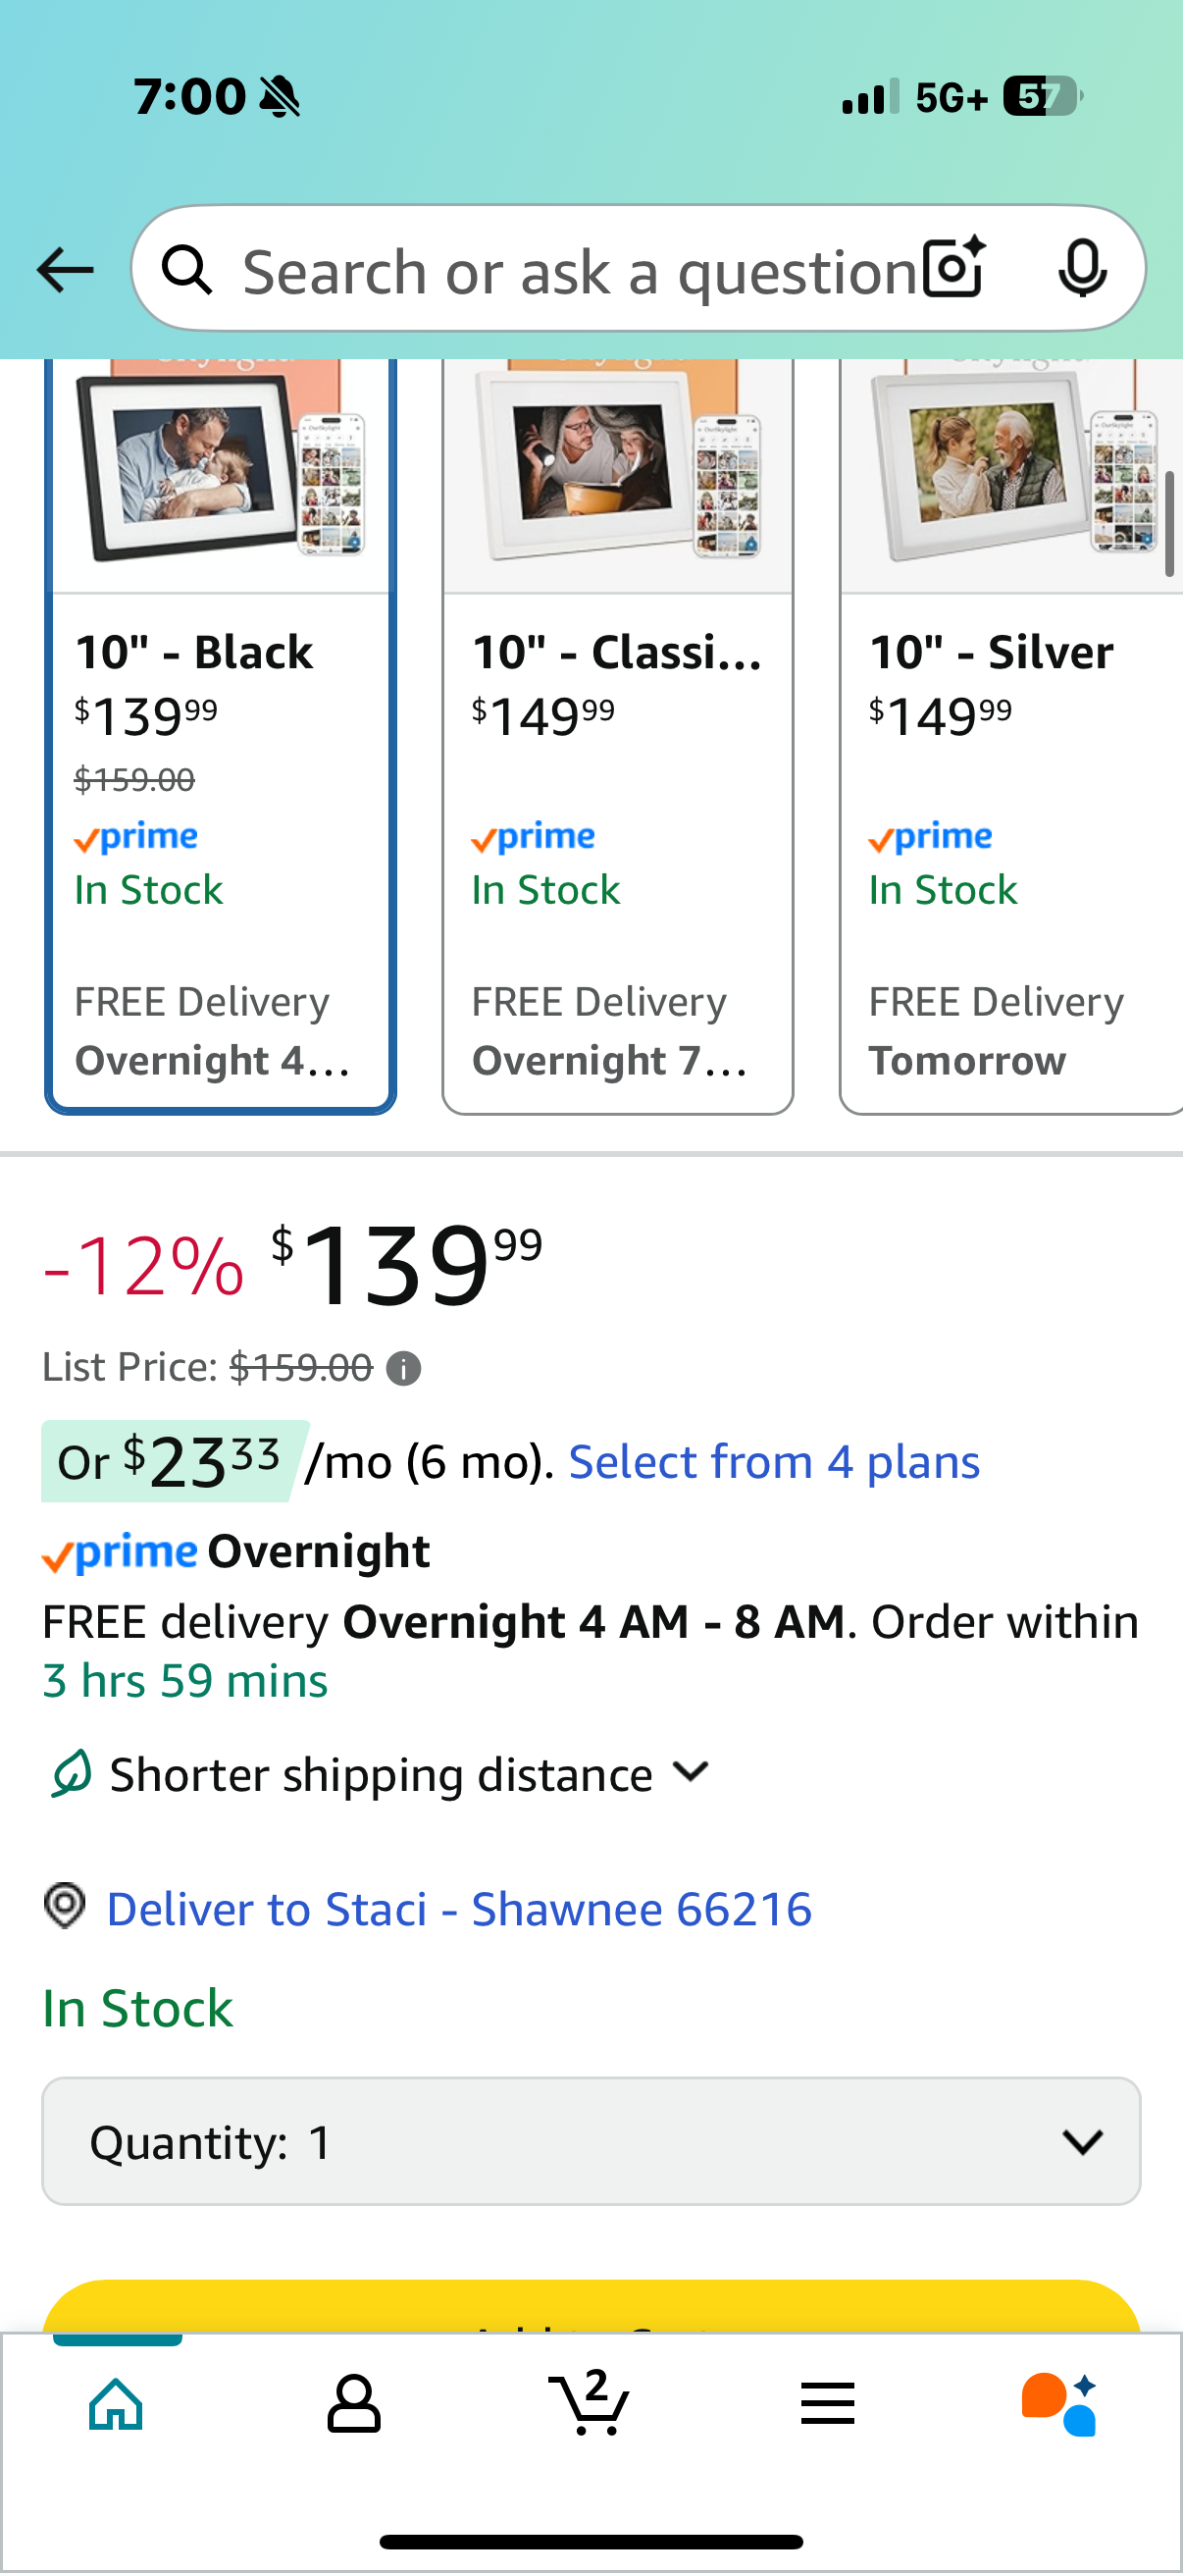Select the 10" - Black variant
Screen dimensions: 1183x2573
click(221, 736)
